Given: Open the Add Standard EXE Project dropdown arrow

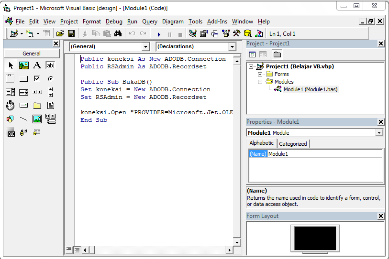Looking at the screenshot, I should point(22,33).
